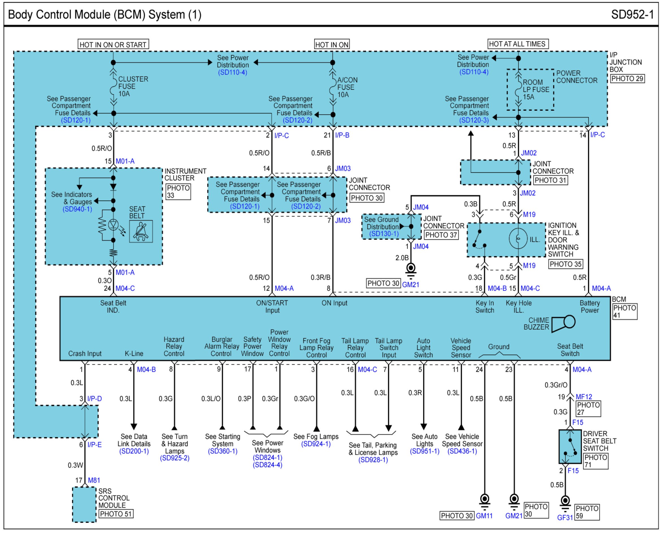Open the SD360-1 Starting System link

coord(222,451)
